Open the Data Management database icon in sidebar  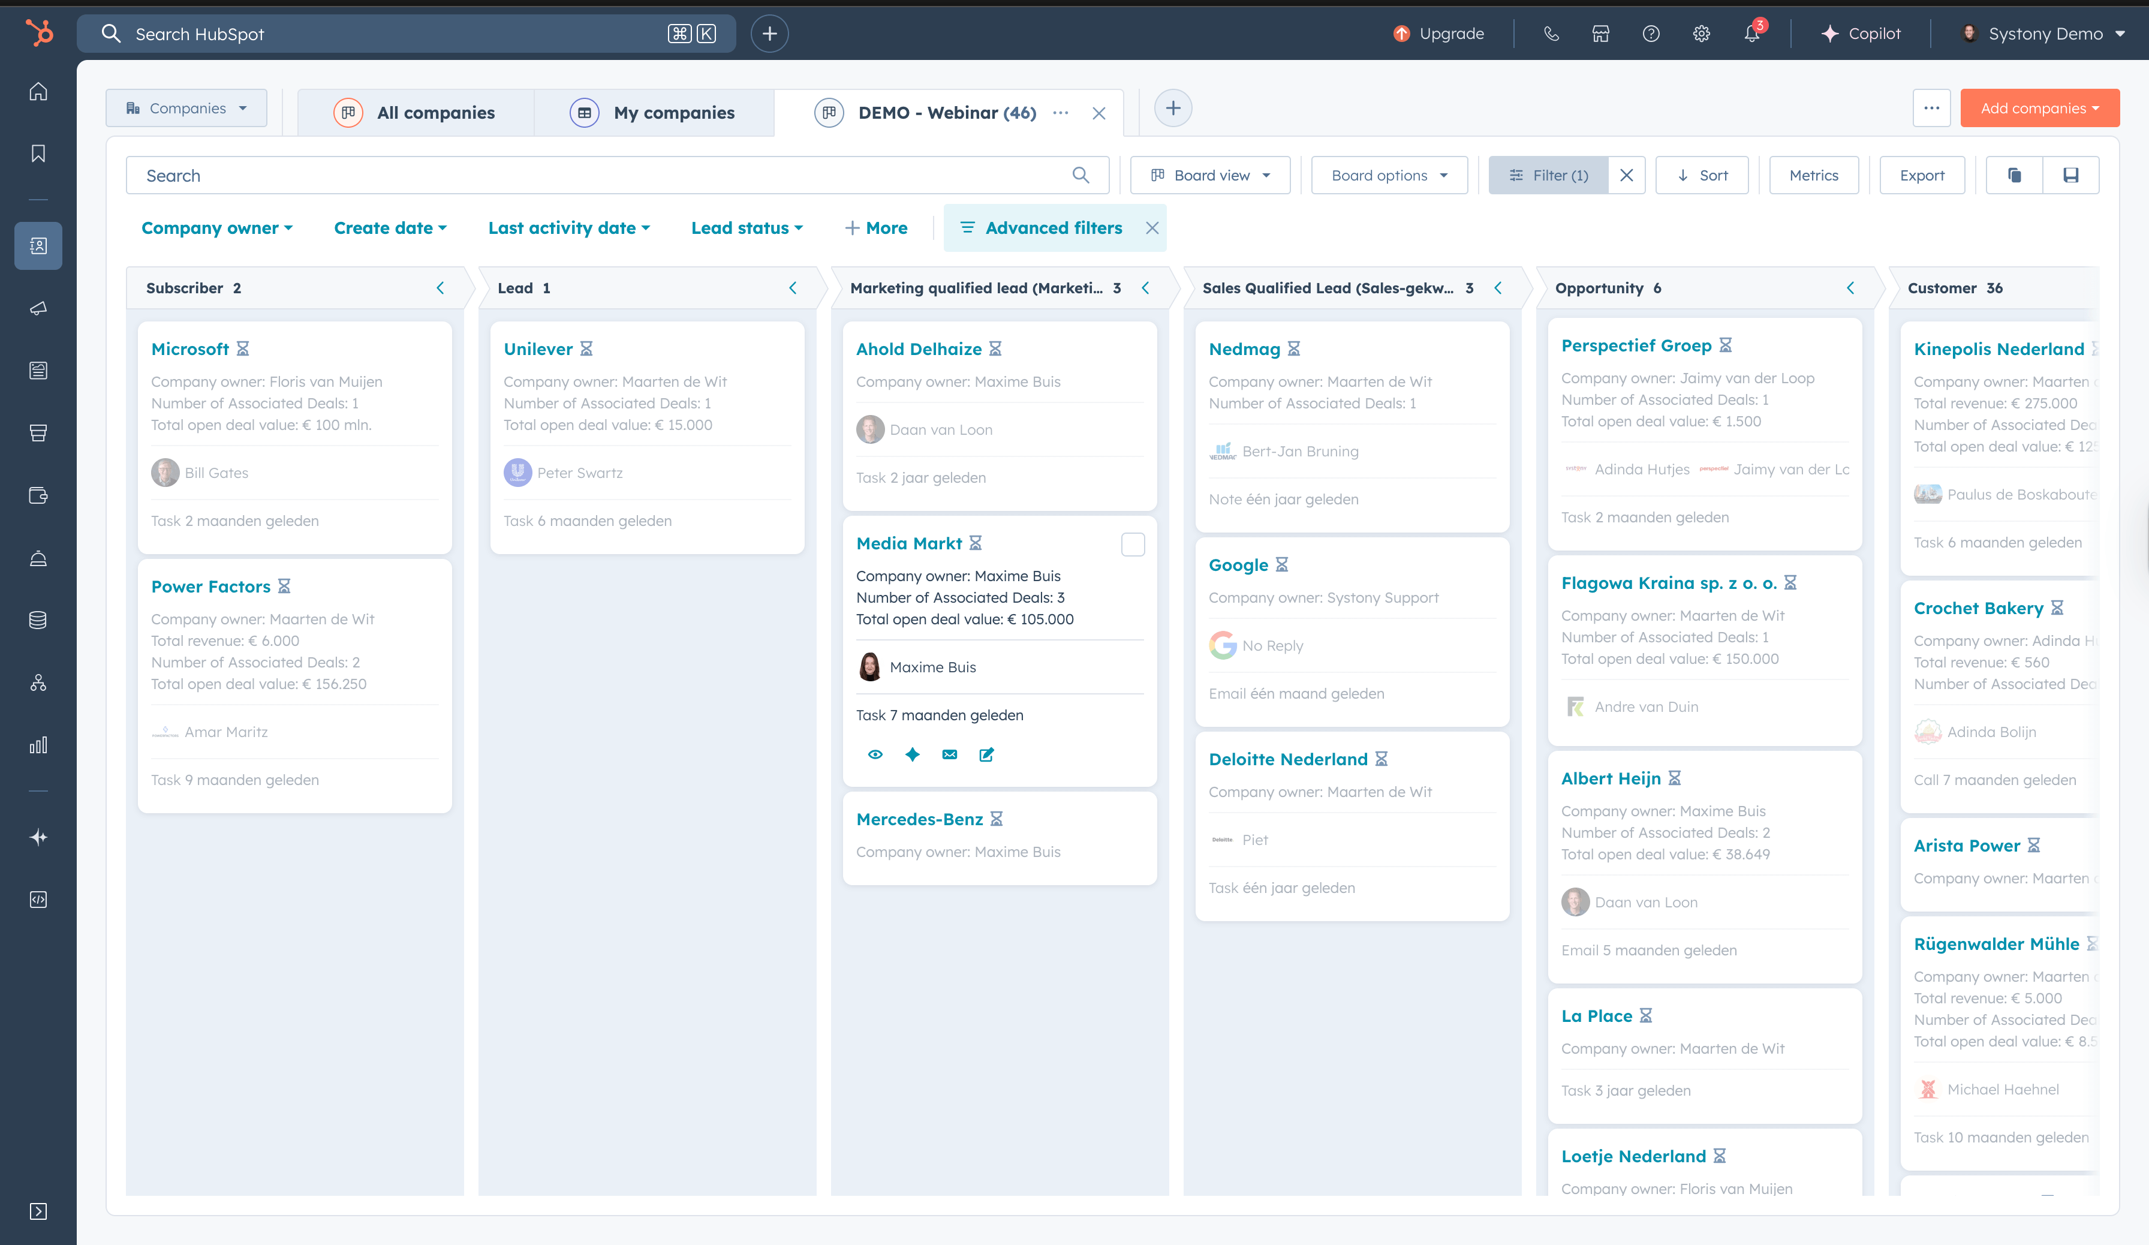click(x=38, y=620)
